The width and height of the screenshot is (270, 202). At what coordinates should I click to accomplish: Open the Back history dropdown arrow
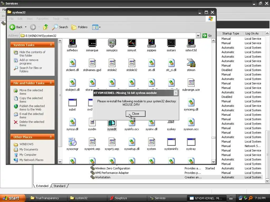pos(26,27)
